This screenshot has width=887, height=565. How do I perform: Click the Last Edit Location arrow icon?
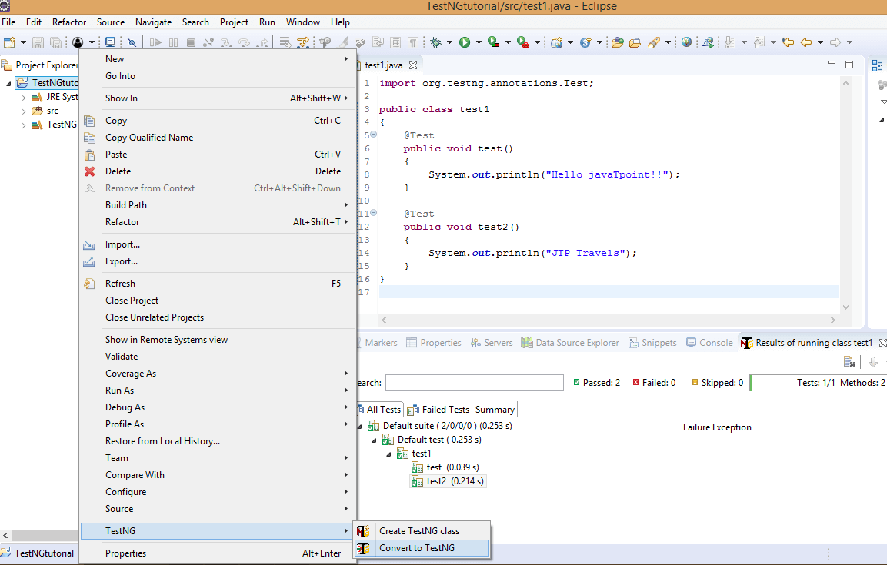(788, 42)
